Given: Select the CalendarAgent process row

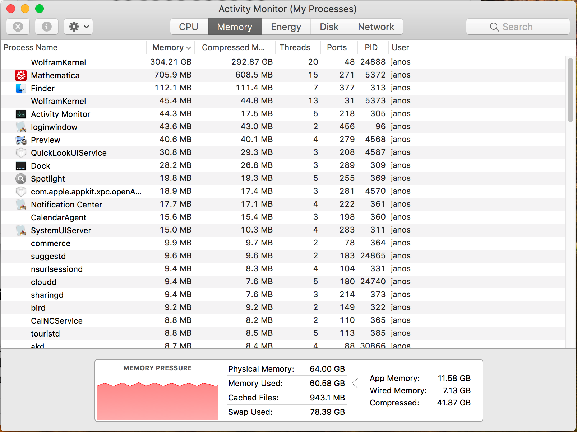Looking at the screenshot, I should 283,217.
